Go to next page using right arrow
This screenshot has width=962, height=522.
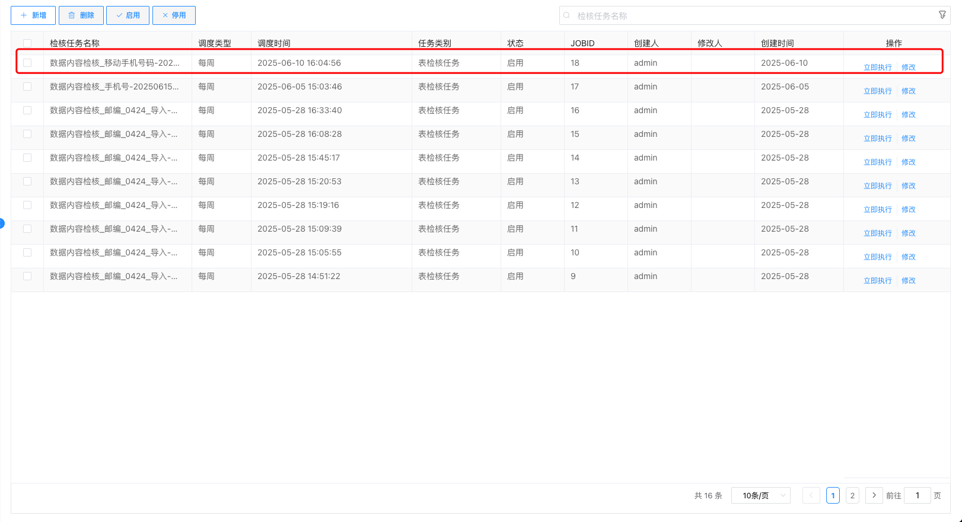coord(874,495)
